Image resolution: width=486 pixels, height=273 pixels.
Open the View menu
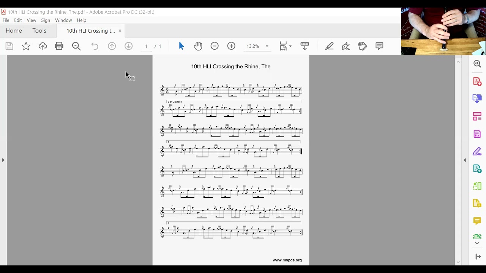32,20
